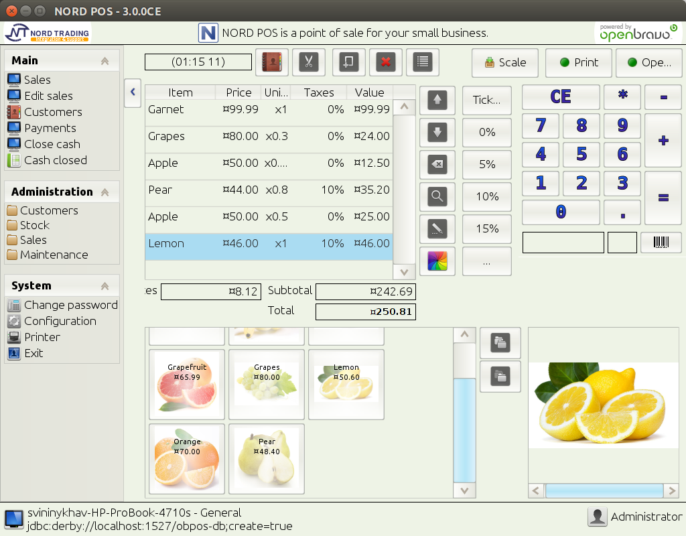Open product attributes with the rainbow palette
The width and height of the screenshot is (686, 536).
click(437, 261)
